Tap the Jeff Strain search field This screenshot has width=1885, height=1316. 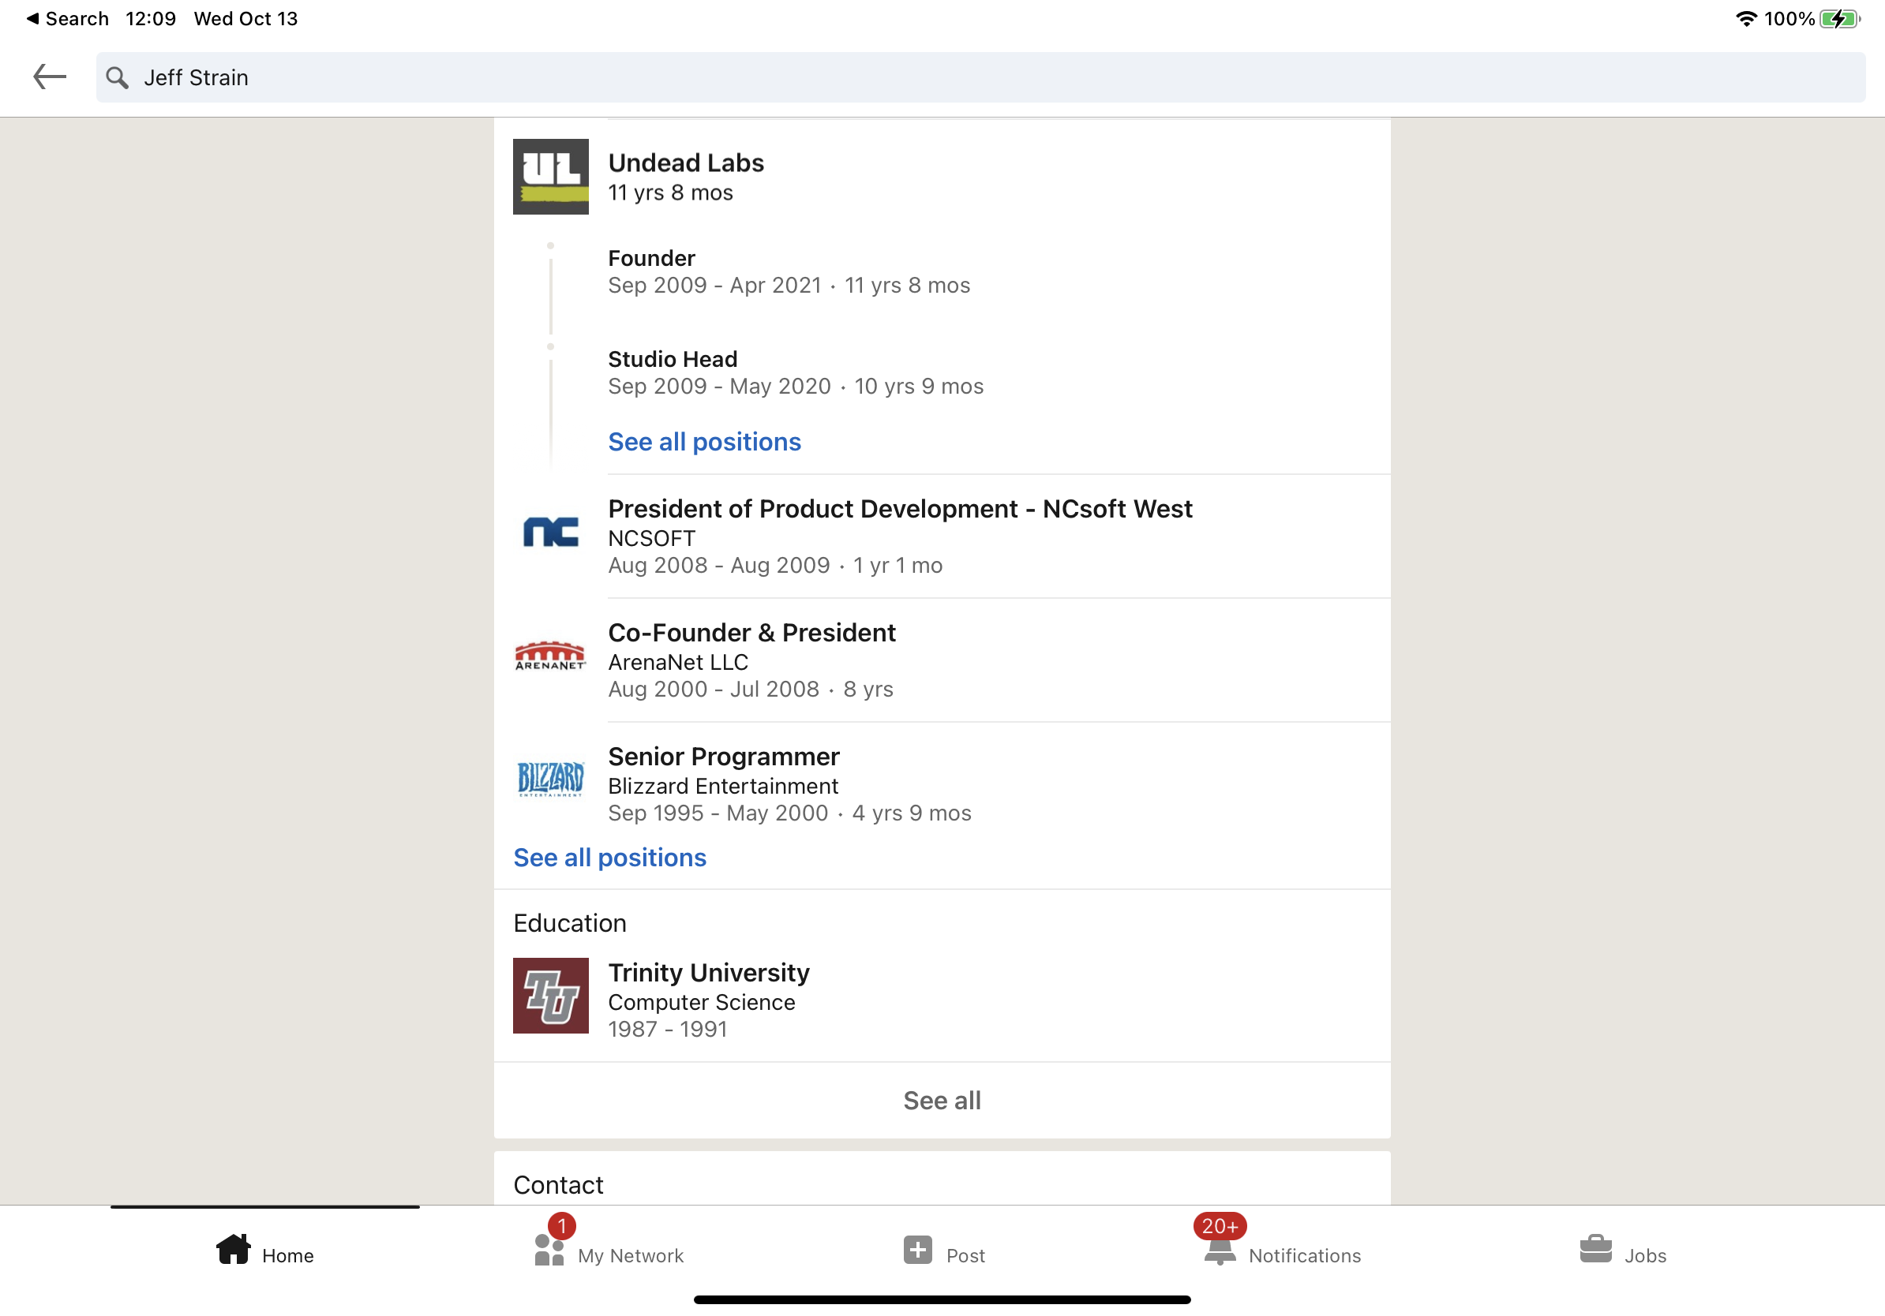(980, 77)
